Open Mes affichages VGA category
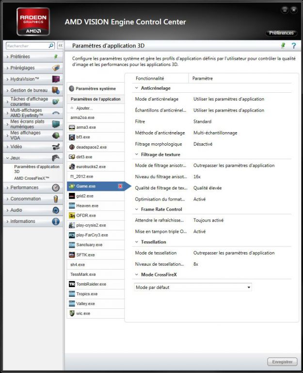This screenshot has height=373, width=303. pos(33,135)
